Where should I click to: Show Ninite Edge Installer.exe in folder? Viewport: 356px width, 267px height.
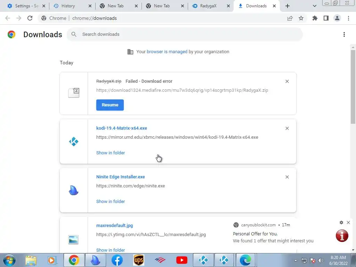point(111,201)
